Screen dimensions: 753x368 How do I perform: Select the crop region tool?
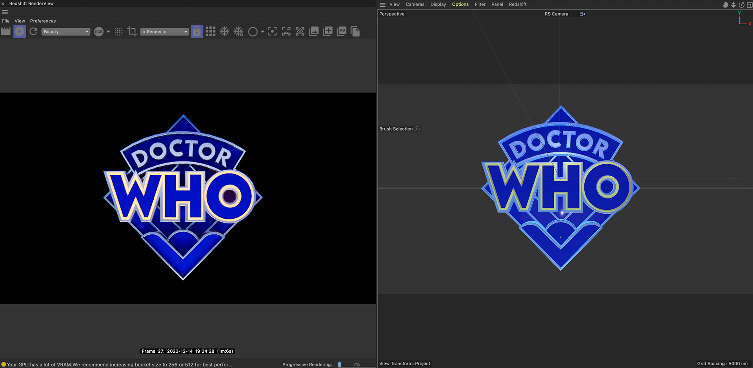coord(132,31)
